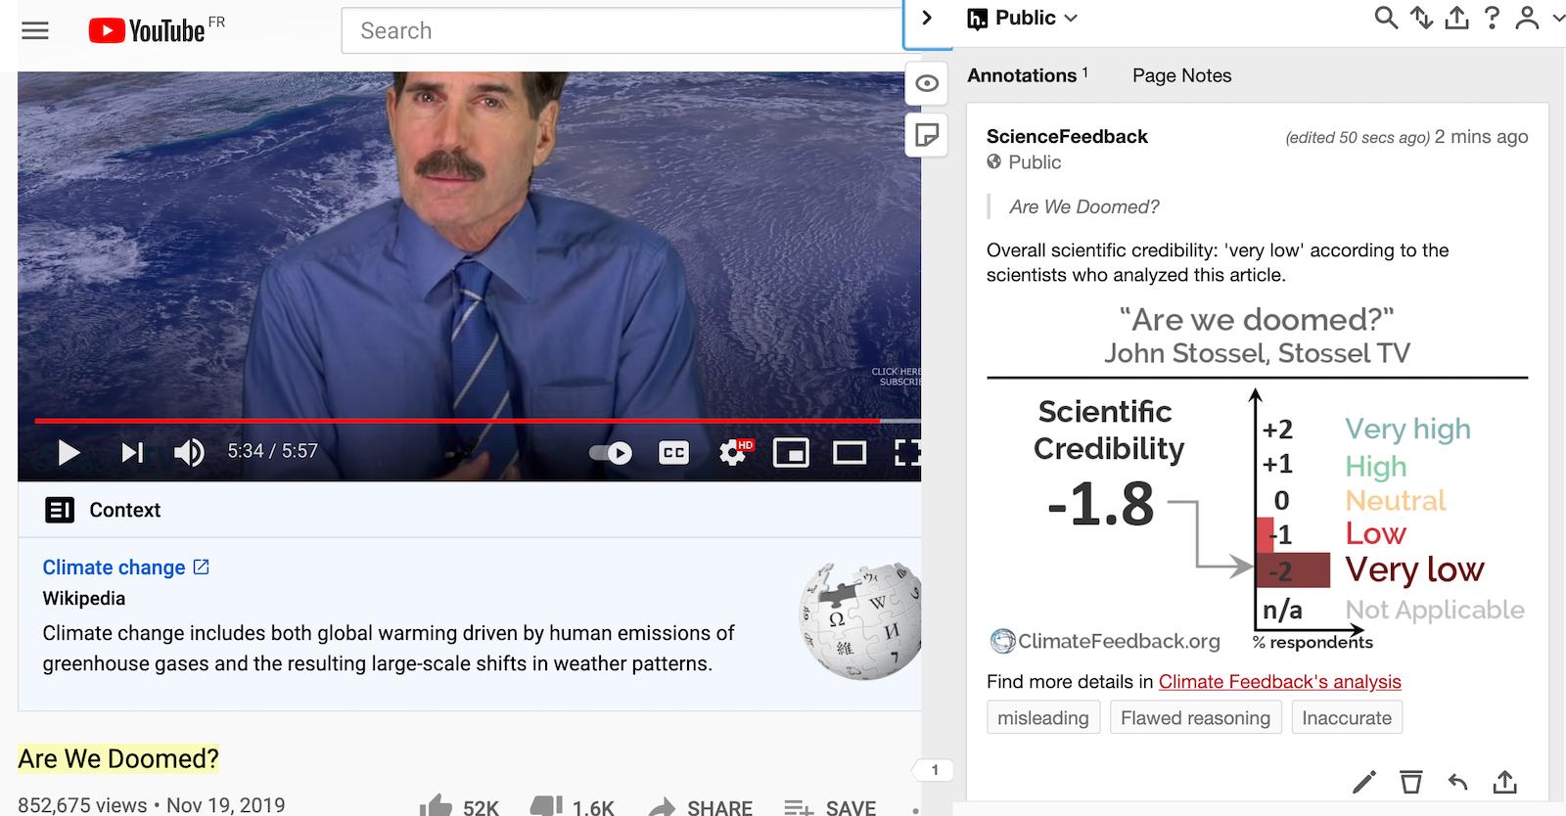Collapse the Hypothesis sidebar with chevron

click(x=927, y=18)
